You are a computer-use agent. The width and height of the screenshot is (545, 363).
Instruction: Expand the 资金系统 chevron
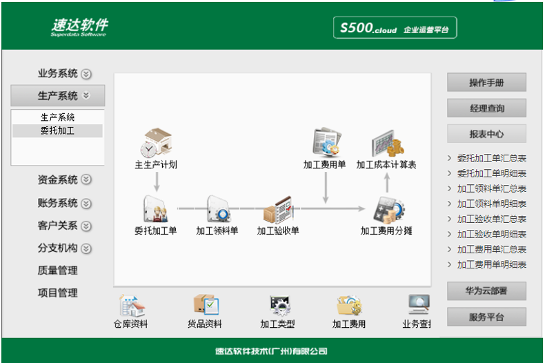tap(86, 179)
